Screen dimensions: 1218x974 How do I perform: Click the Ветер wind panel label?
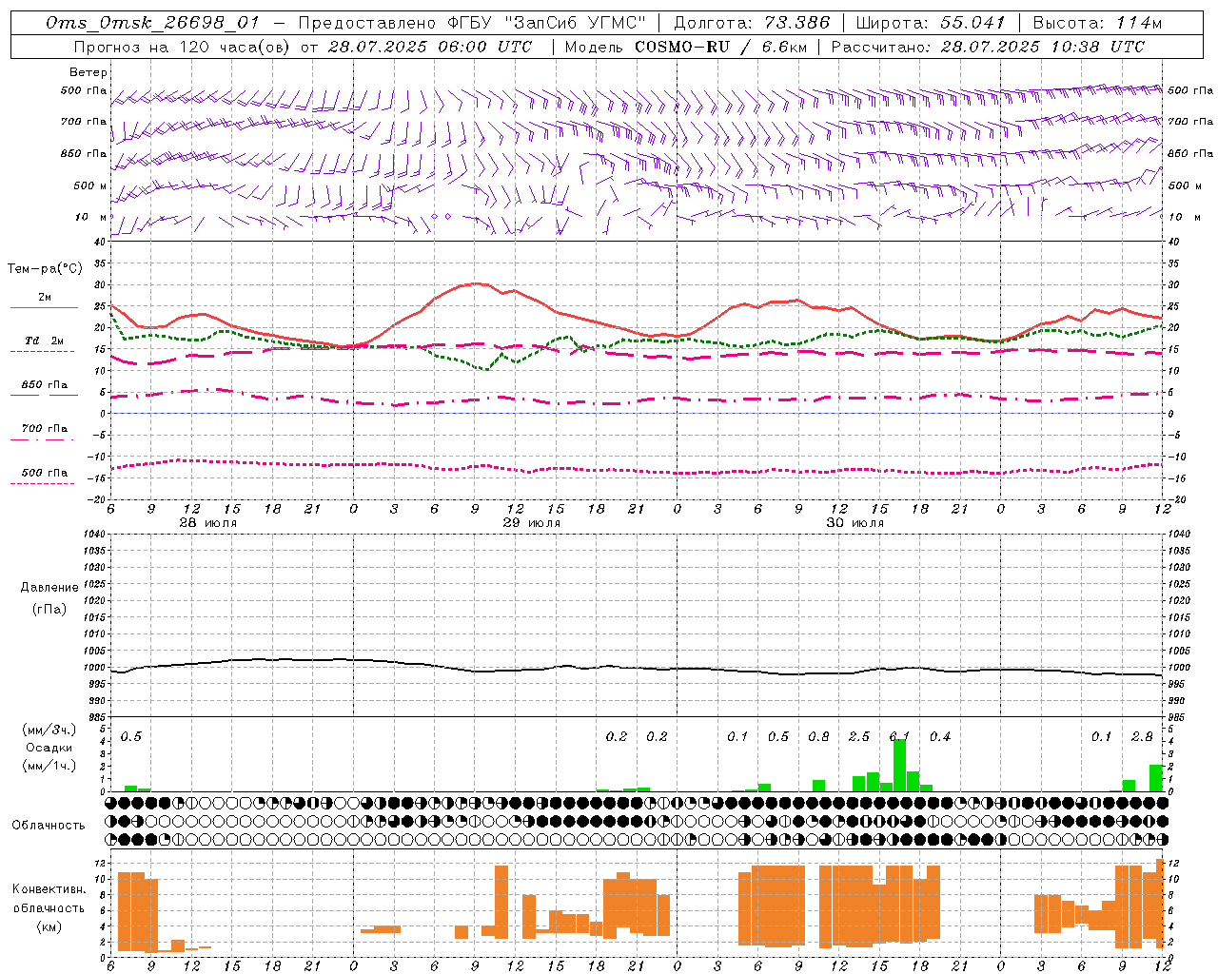88,72
